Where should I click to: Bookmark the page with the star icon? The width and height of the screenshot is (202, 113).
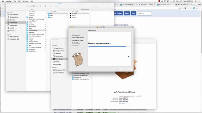point(179,8)
